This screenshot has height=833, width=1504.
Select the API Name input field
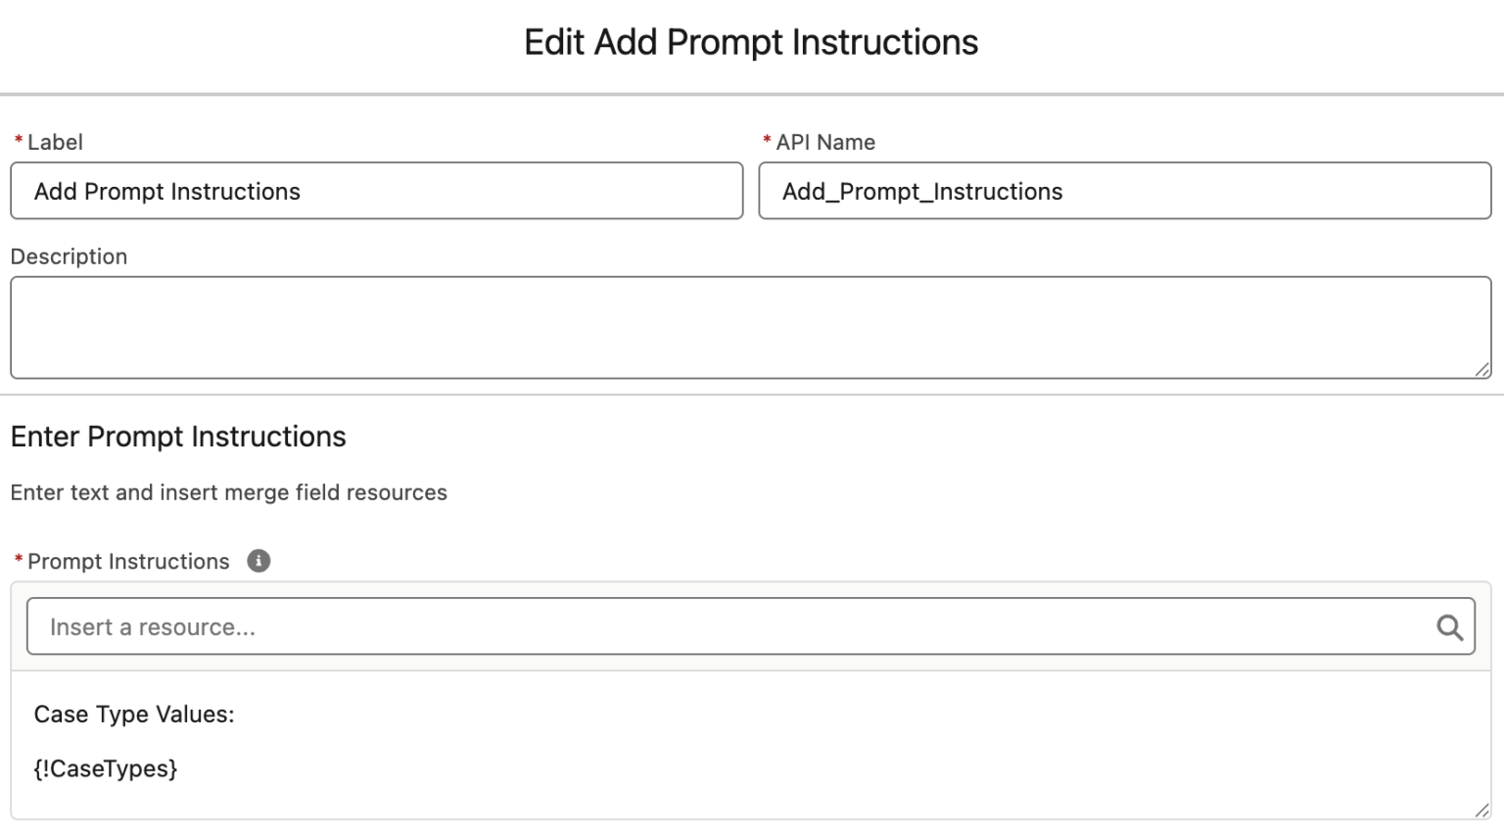[1124, 191]
